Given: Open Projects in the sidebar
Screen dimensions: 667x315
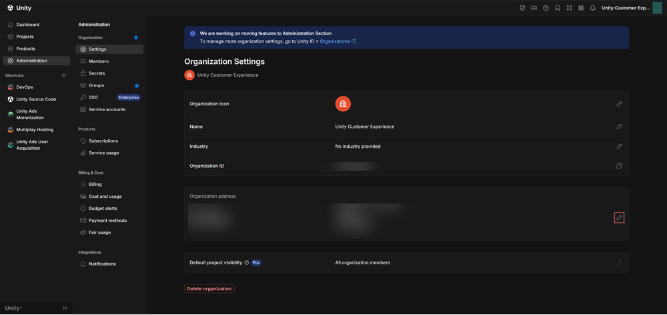Looking at the screenshot, I should 36,37.
